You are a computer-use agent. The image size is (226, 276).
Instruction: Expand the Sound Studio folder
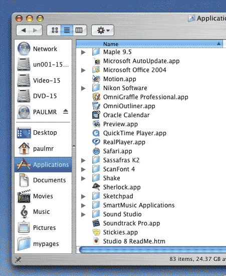(x=83, y=214)
